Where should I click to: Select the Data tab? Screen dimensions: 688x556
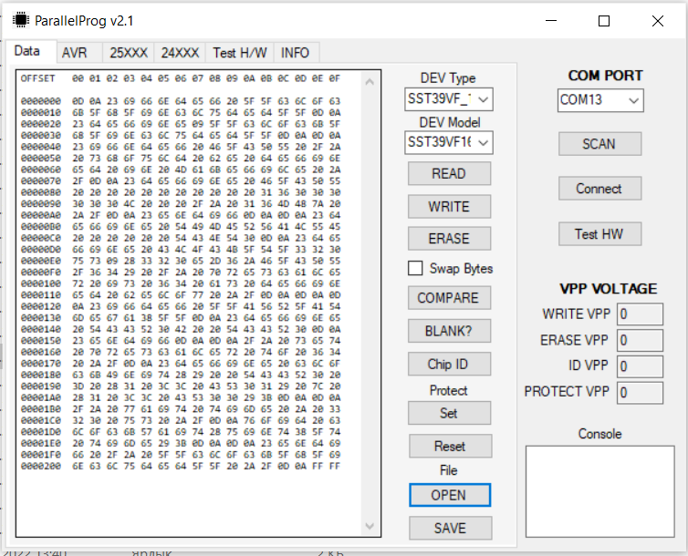31,51
